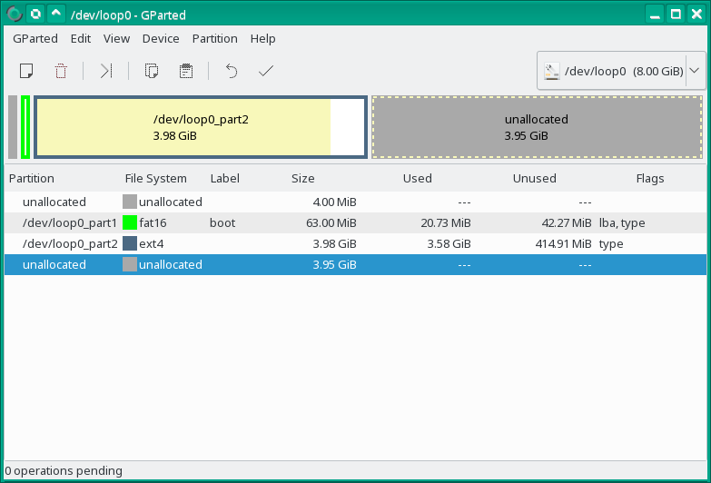Close the GParted window

click(x=696, y=14)
